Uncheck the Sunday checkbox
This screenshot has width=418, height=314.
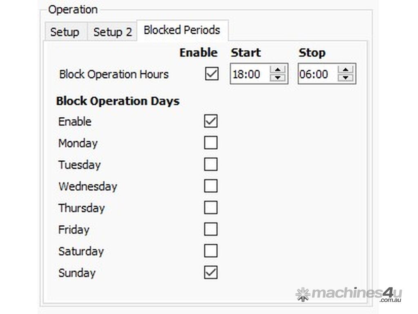[211, 273]
